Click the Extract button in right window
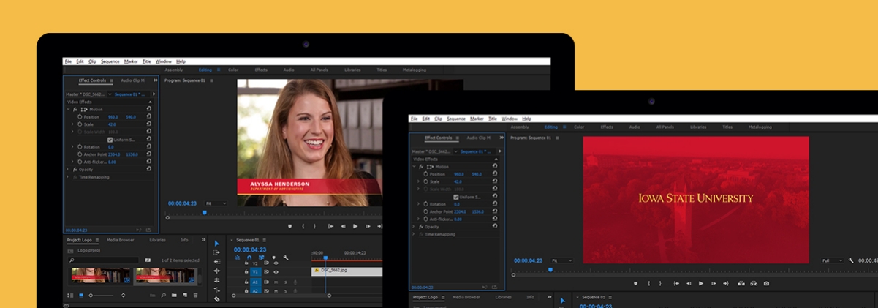878x308 pixels. [754, 283]
